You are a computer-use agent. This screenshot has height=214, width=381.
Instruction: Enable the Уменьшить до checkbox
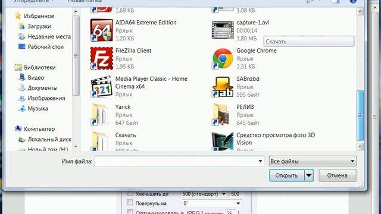(130, 193)
